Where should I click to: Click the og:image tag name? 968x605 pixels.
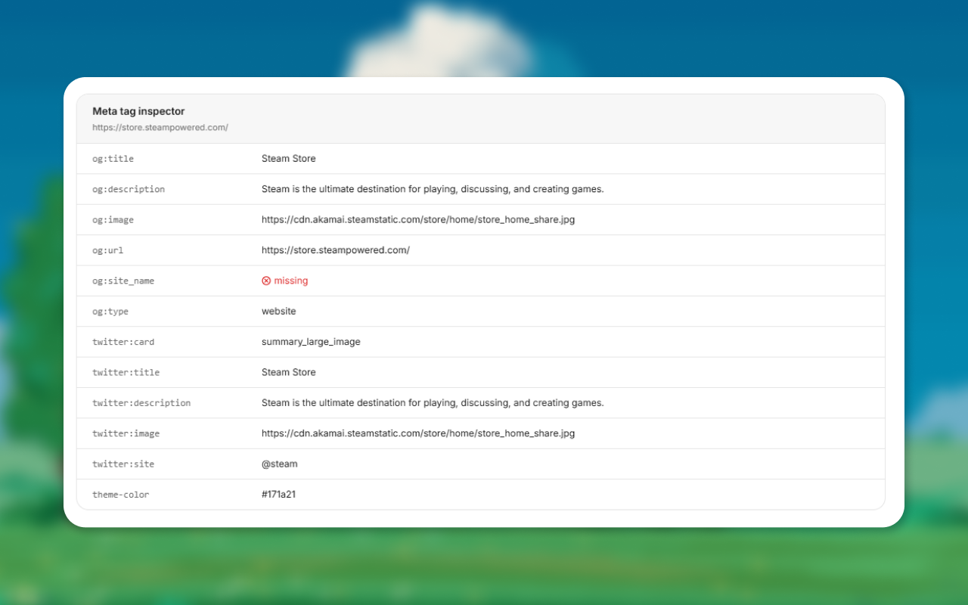click(x=113, y=220)
